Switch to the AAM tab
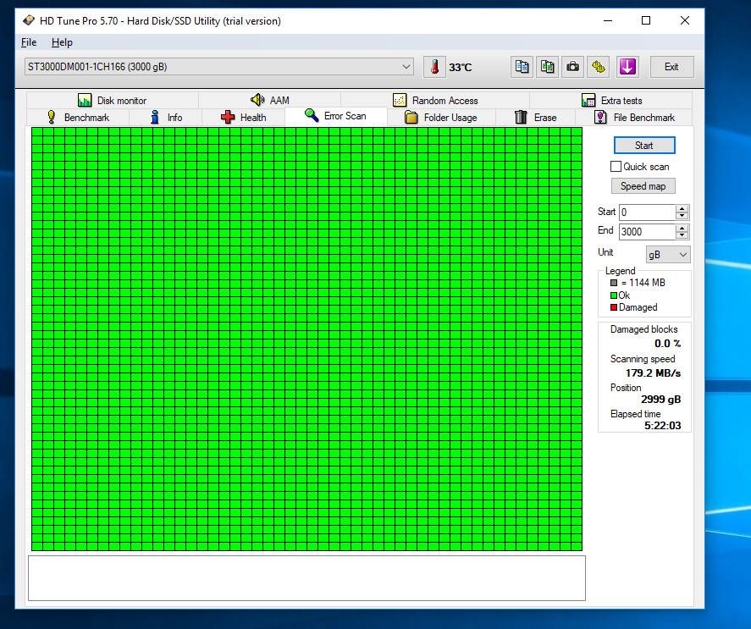751x629 pixels. (269, 101)
